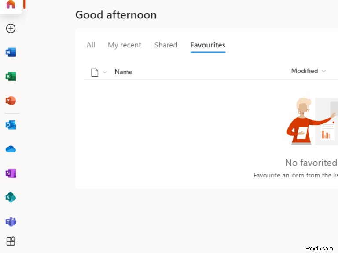
Task: Click the presenter illustration image
Action: [x=311, y=121]
